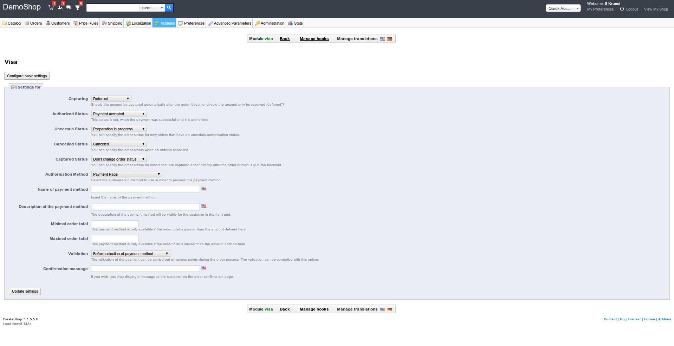Open the new customers notification icon
This screenshot has height=346, width=674.
pos(60,7)
